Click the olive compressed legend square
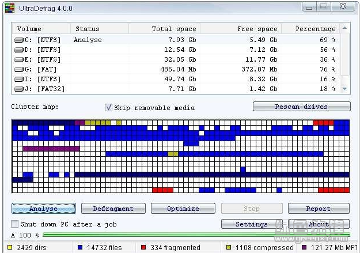 (x=229, y=247)
